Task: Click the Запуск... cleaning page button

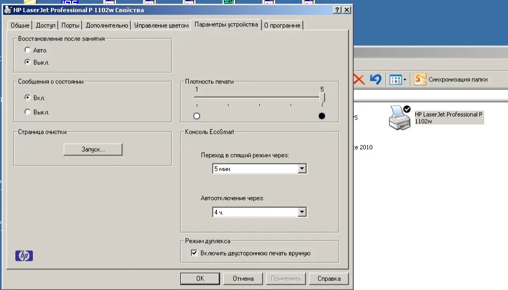Action: click(x=93, y=149)
